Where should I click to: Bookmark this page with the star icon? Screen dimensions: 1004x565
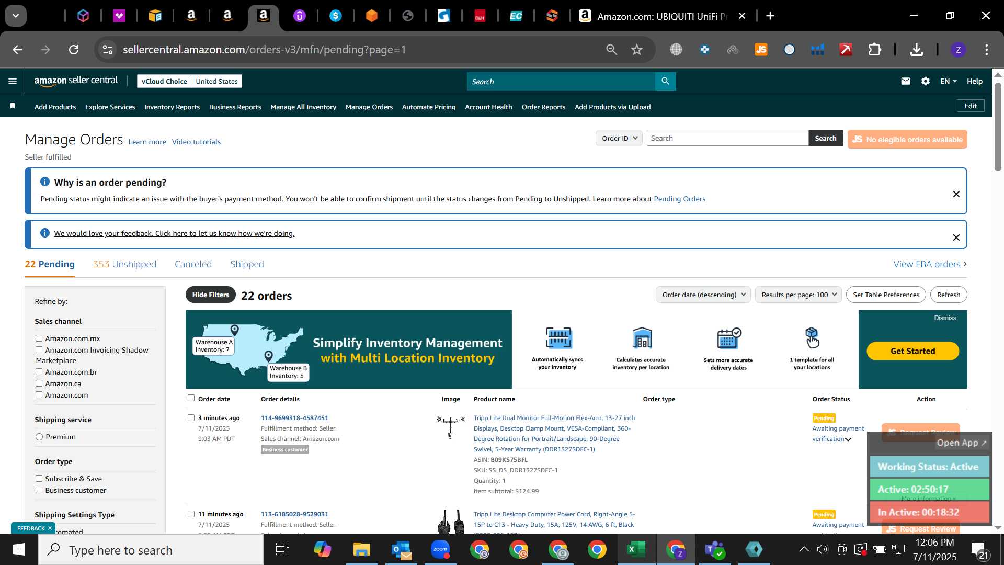[636, 50]
